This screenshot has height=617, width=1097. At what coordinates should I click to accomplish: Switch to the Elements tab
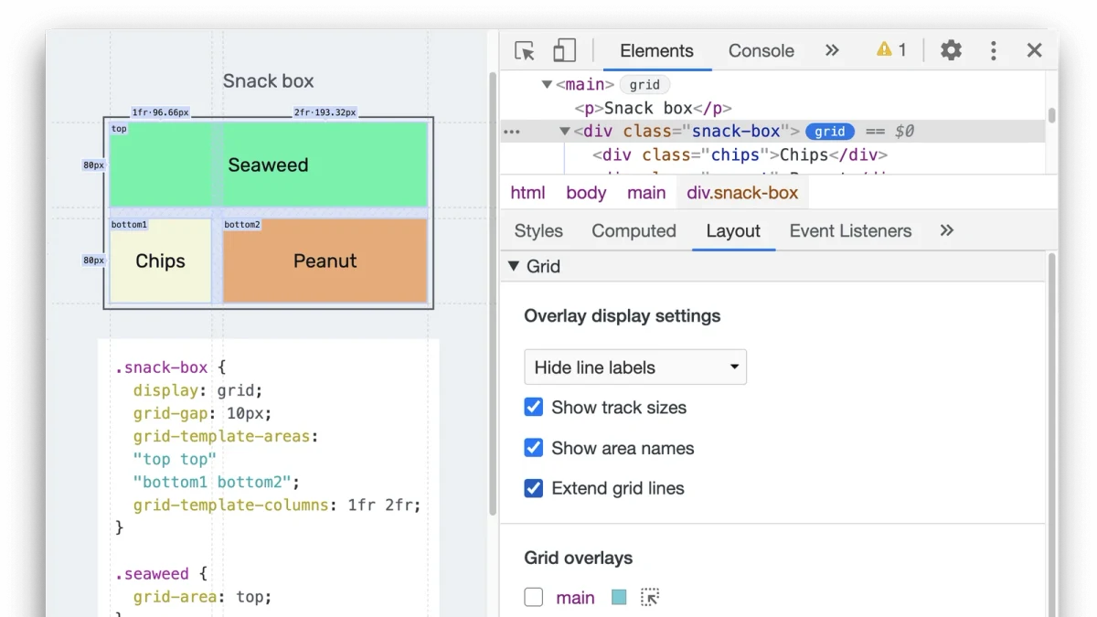click(x=656, y=51)
